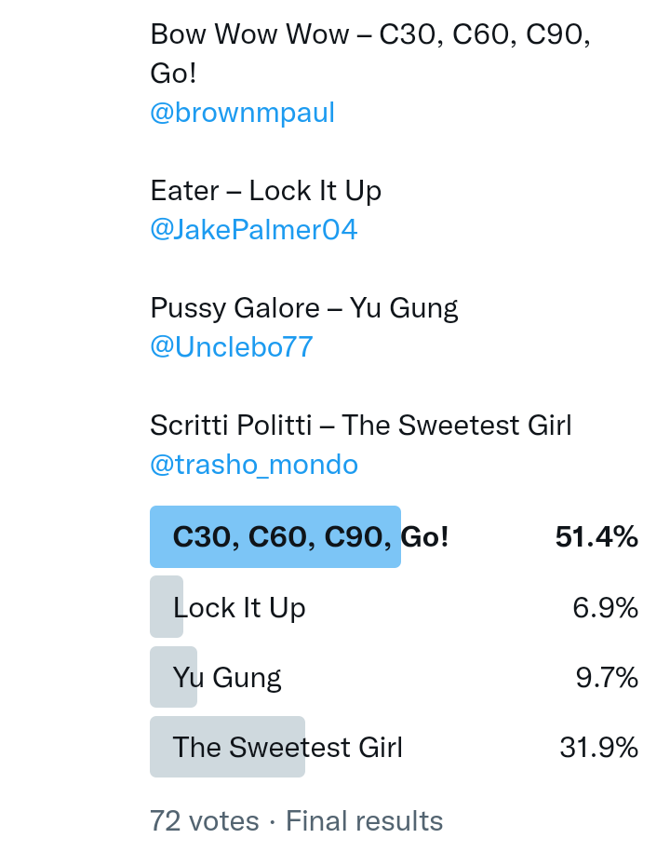Select the "Pussy Galore – Yu Gung" text
This screenshot has width=670, height=852.
pos(303,308)
